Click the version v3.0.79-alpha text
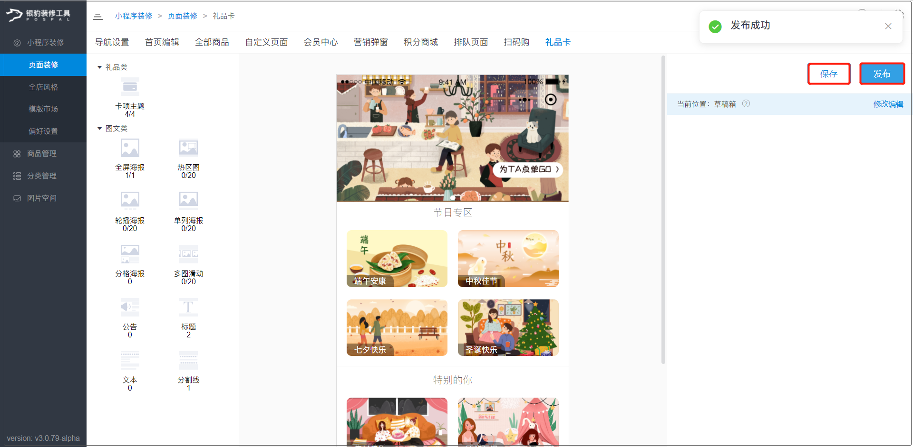 43,438
